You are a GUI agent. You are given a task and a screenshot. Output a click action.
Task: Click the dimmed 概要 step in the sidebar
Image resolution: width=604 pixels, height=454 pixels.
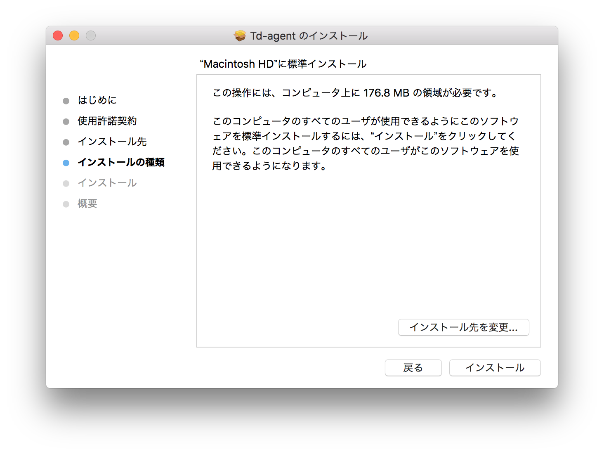coord(87,203)
